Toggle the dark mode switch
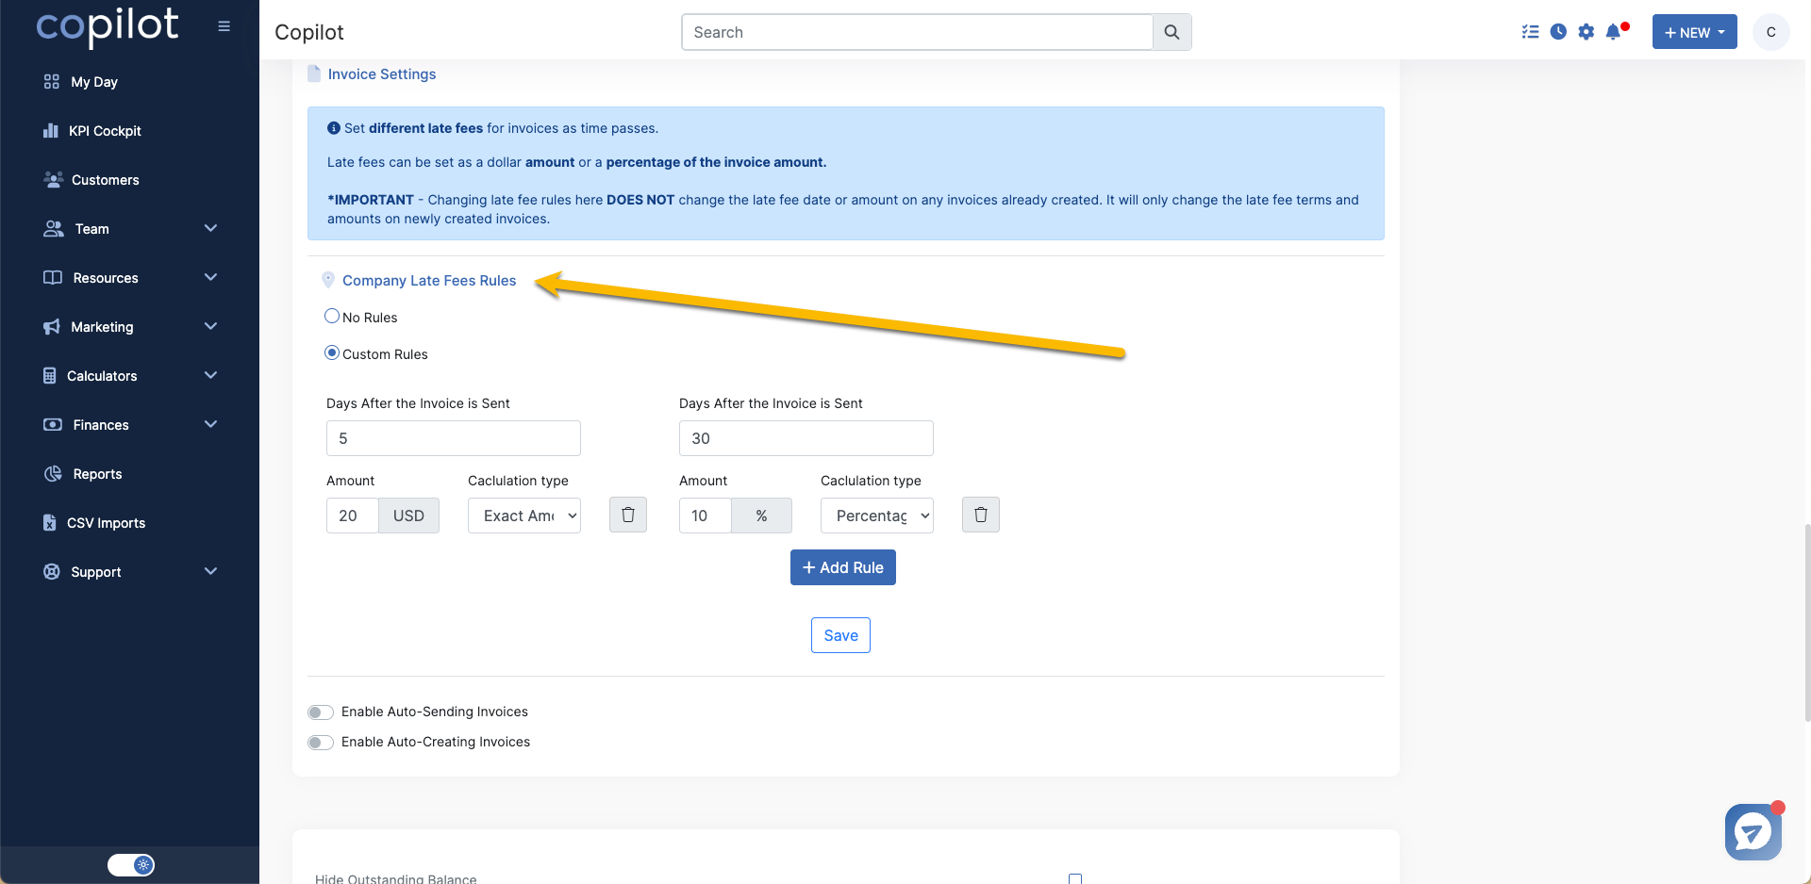The height and width of the screenshot is (884, 1811). (x=131, y=864)
